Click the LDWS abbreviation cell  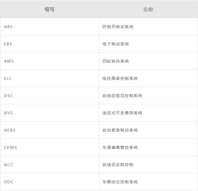point(49,147)
